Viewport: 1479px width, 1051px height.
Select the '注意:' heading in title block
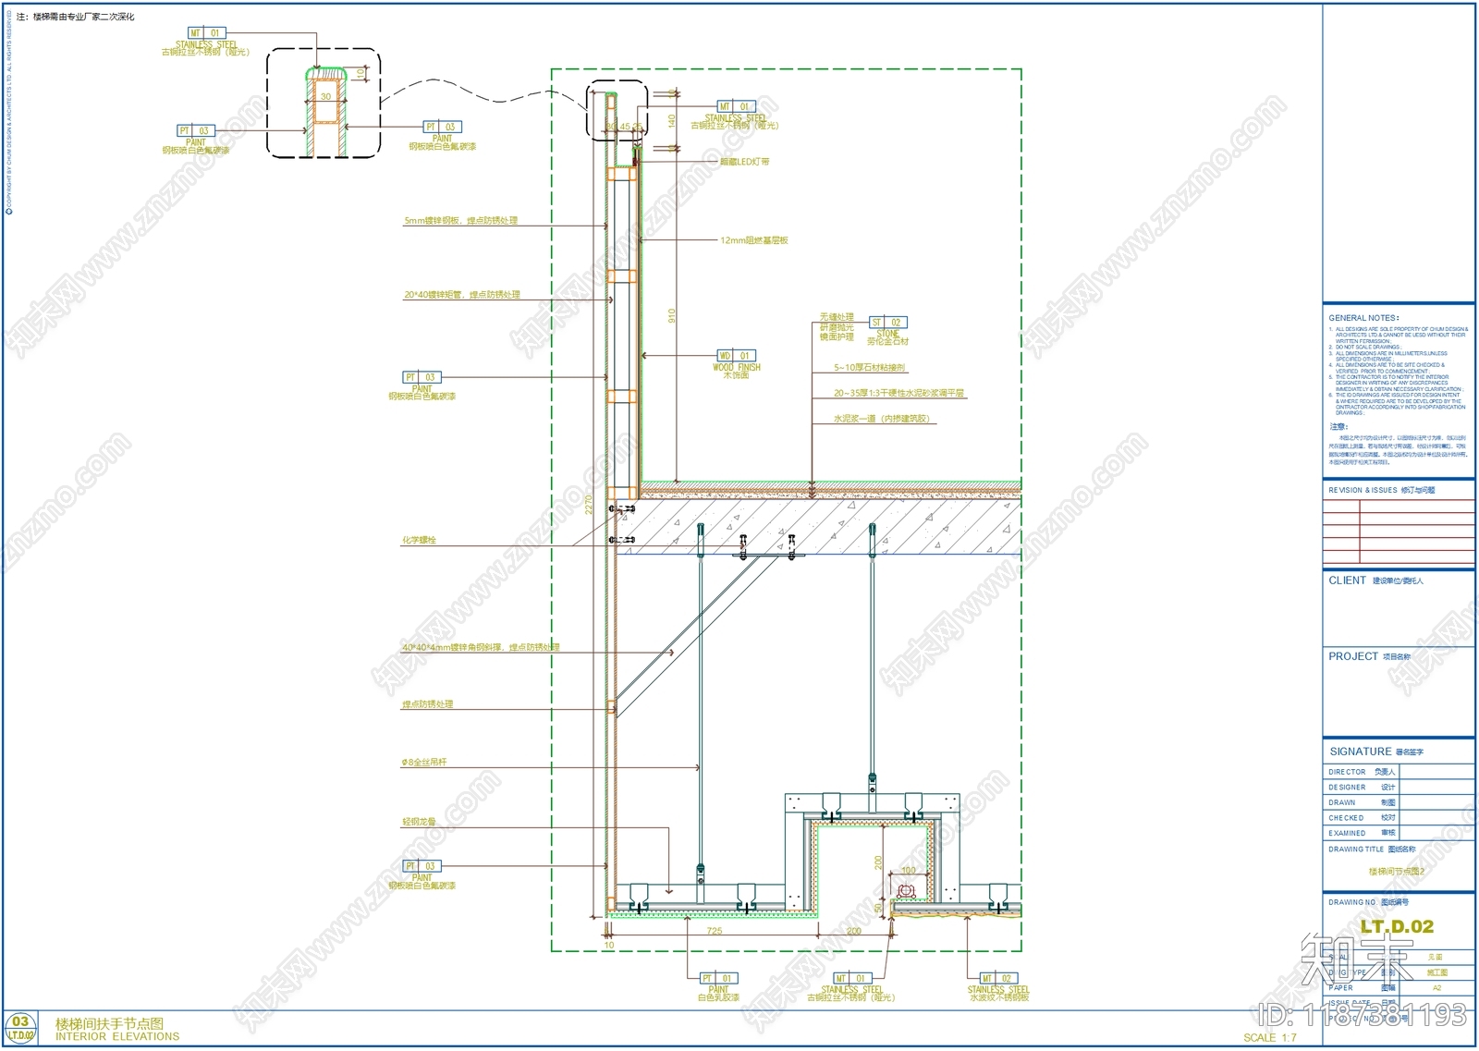pyautogui.click(x=1338, y=427)
